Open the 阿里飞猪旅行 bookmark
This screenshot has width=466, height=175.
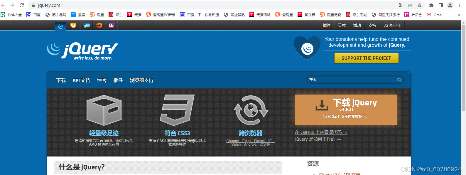pyautogui.click(x=386, y=15)
